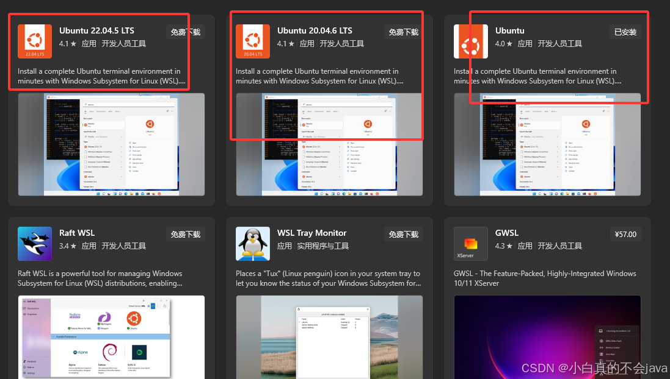
Task: View Ubuntu 22.04.5 LTS screenshot preview
Action: tap(111, 144)
